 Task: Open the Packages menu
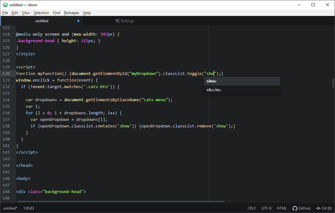71,13
